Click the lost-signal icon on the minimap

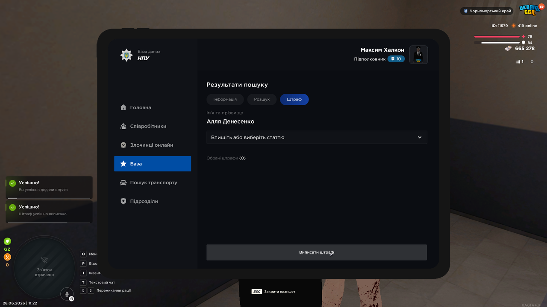click(x=44, y=260)
